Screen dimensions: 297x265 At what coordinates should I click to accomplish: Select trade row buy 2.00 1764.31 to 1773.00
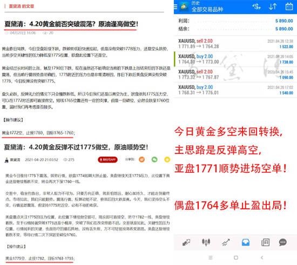tap(235, 59)
